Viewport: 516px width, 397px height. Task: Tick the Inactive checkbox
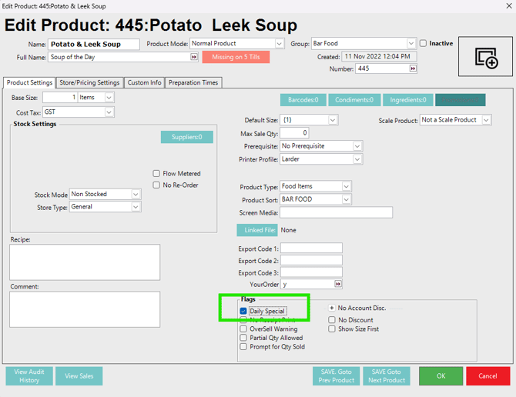(x=423, y=44)
